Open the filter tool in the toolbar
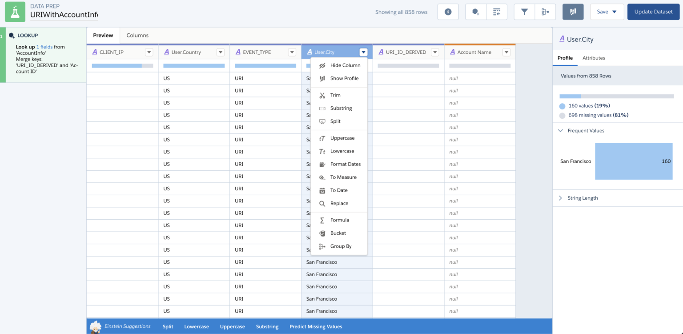The height and width of the screenshot is (334, 683). pos(524,12)
